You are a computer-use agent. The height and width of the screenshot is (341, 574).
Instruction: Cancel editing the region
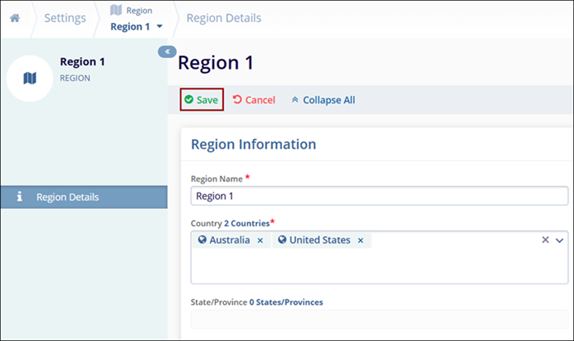tap(253, 100)
